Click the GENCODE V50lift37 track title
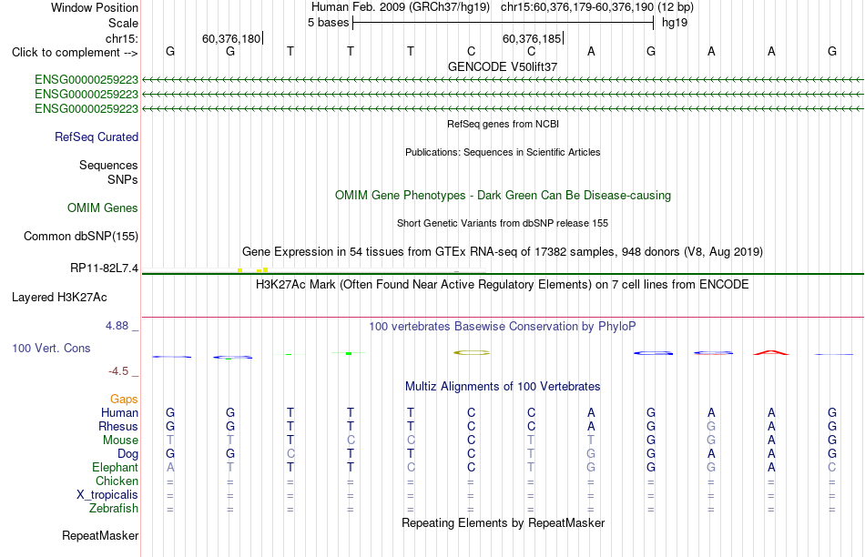 pyautogui.click(x=503, y=66)
